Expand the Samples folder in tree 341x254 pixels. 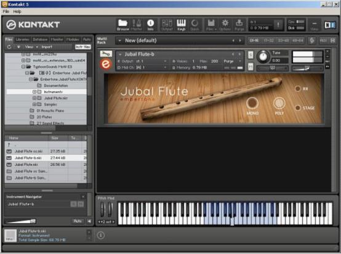pos(34,105)
